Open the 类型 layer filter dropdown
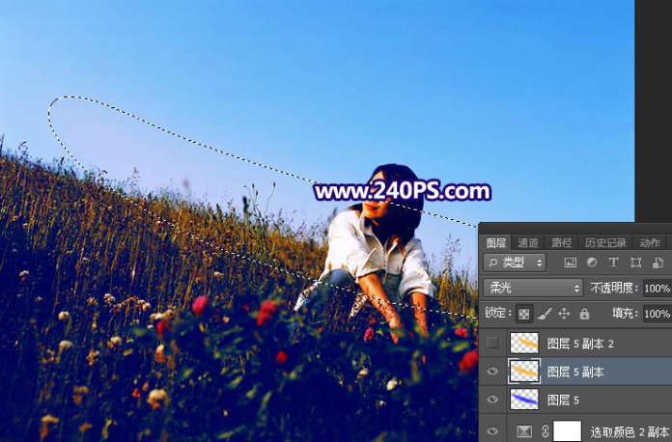 click(515, 262)
